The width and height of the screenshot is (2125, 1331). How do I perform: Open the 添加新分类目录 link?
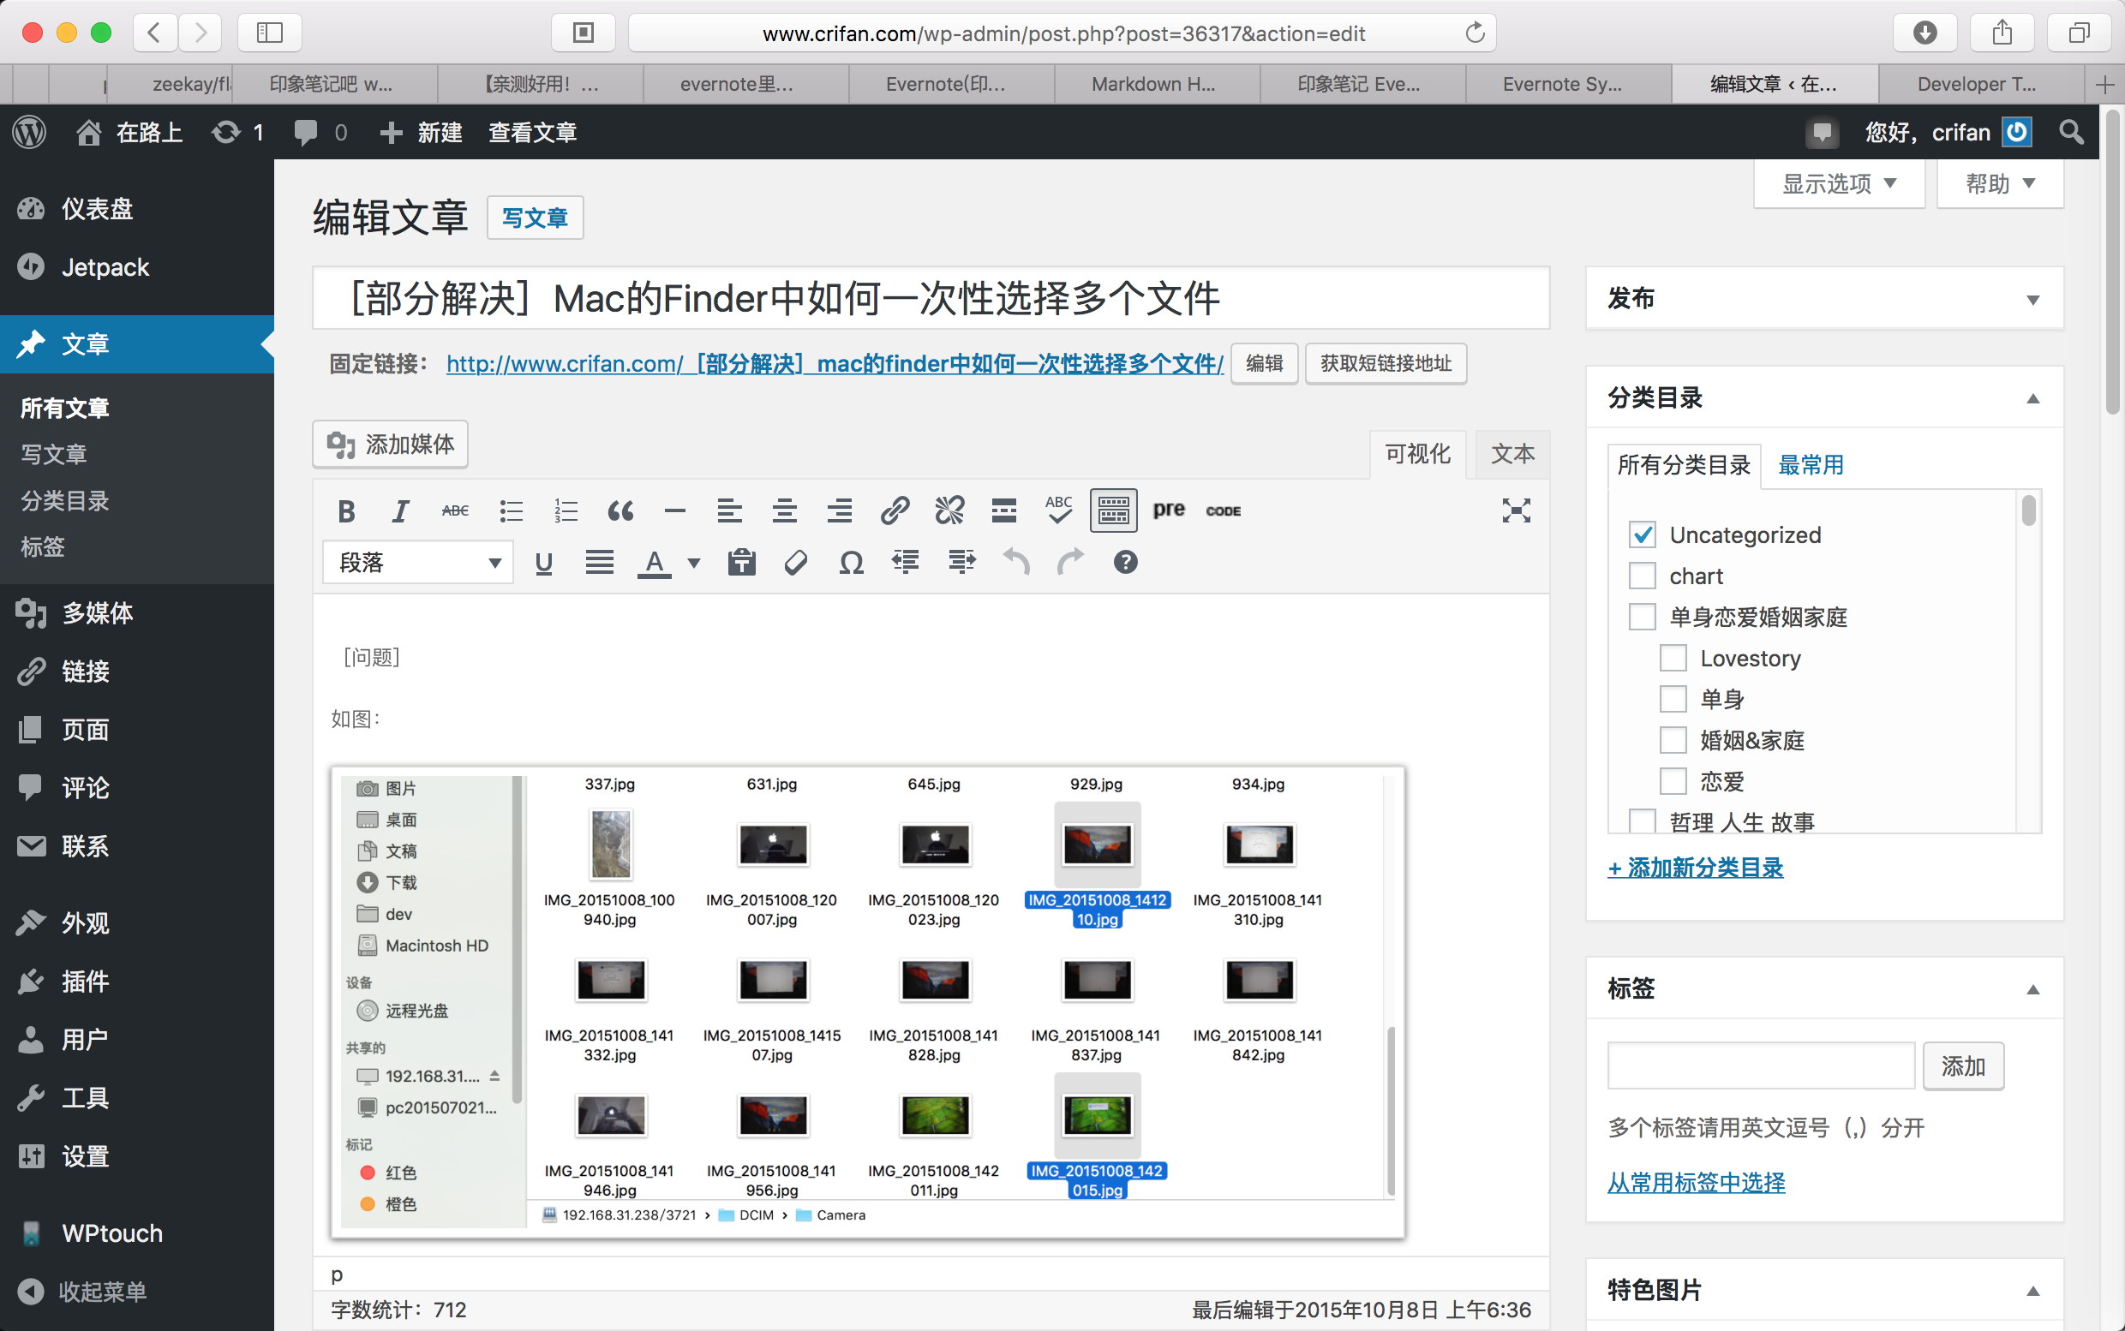coord(1695,867)
